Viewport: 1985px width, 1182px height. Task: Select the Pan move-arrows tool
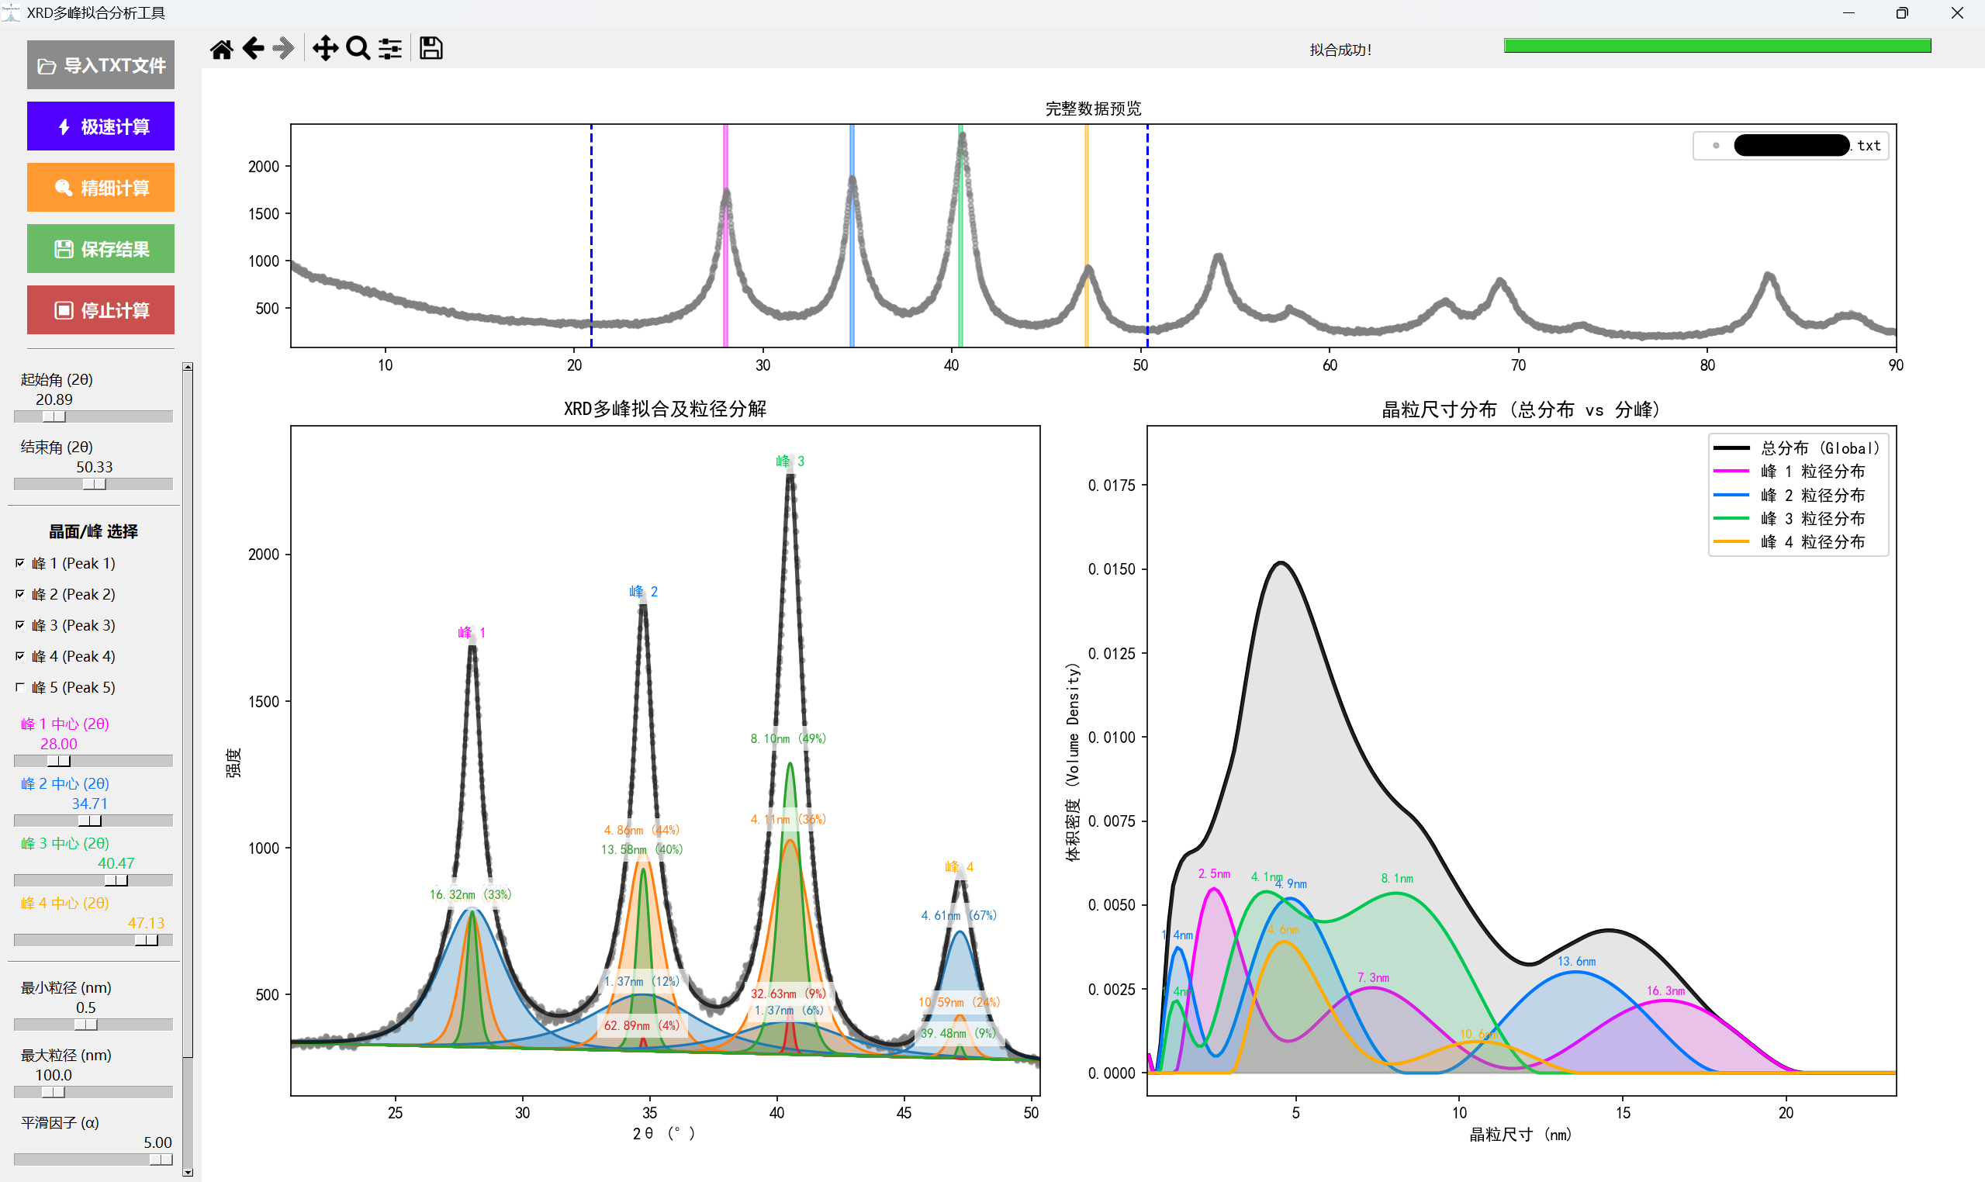pos(325,50)
